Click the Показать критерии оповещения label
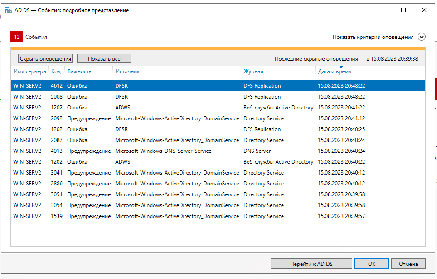Screen dimensions: 437x279 click(373, 37)
